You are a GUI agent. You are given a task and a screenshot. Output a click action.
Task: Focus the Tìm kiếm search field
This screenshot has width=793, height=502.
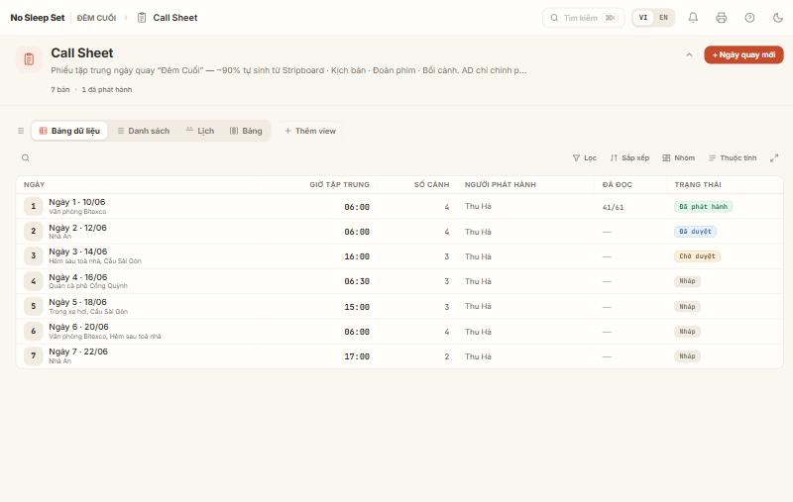click(583, 18)
